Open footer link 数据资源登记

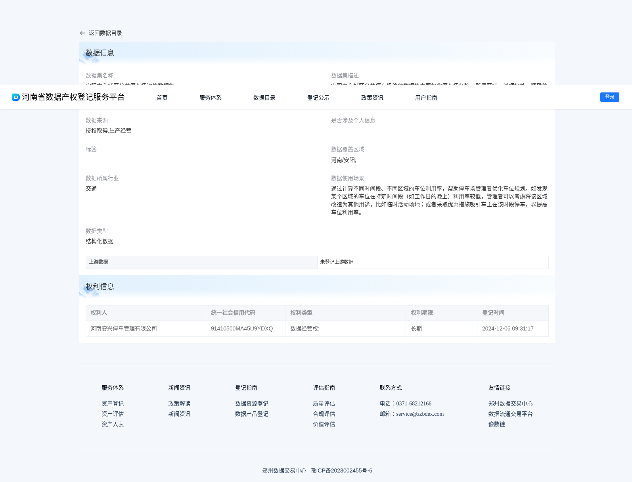click(252, 403)
